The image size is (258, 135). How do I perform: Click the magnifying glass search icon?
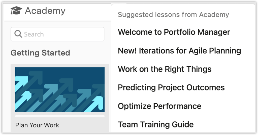(18, 34)
